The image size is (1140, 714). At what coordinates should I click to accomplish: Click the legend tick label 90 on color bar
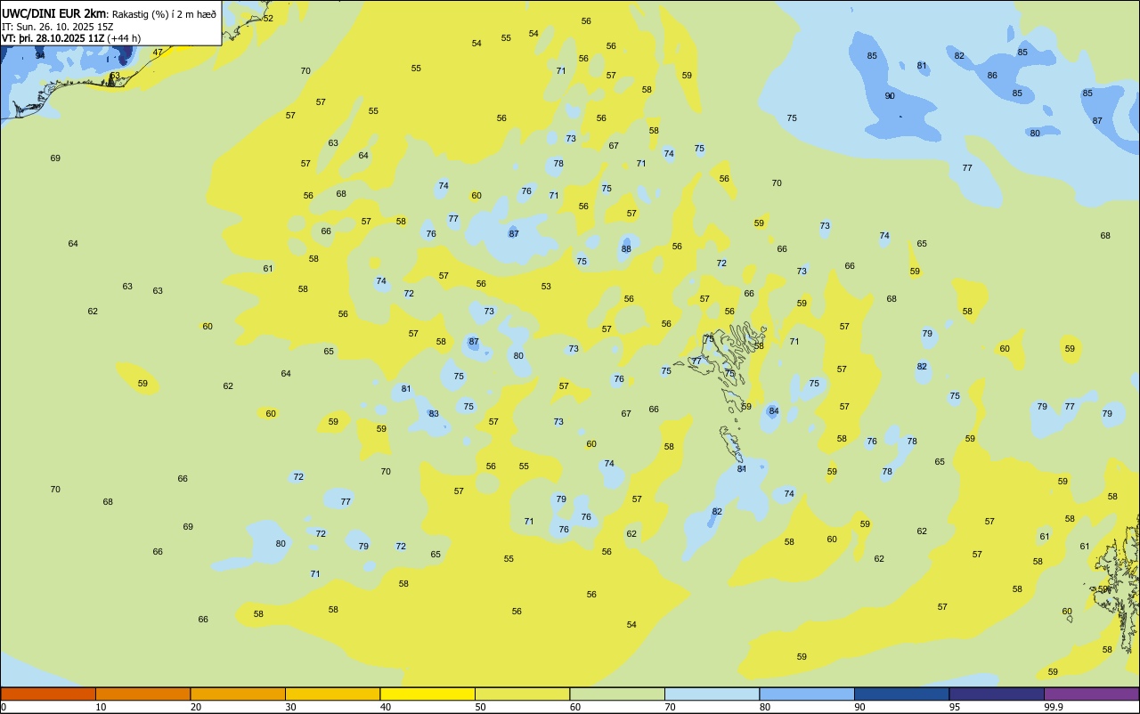[x=859, y=707]
